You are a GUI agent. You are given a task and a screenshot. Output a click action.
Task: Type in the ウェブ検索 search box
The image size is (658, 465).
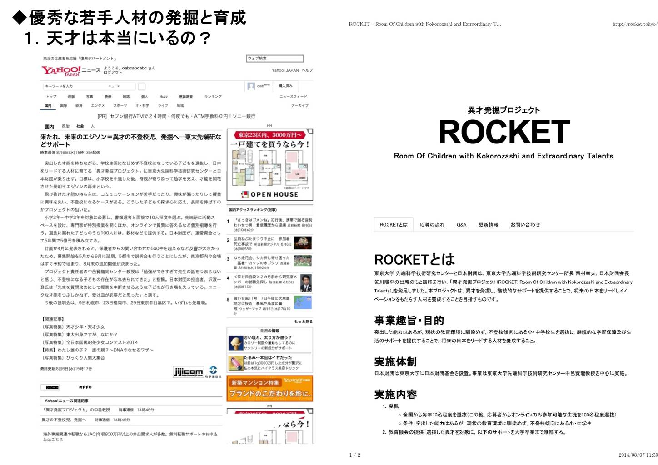pyautogui.click(x=274, y=59)
